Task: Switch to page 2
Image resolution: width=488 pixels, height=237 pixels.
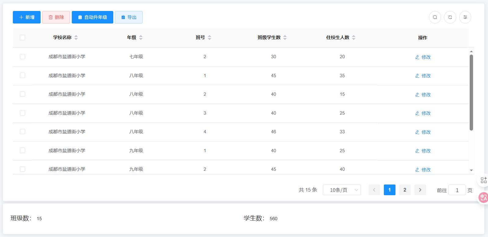Action: 405,190
